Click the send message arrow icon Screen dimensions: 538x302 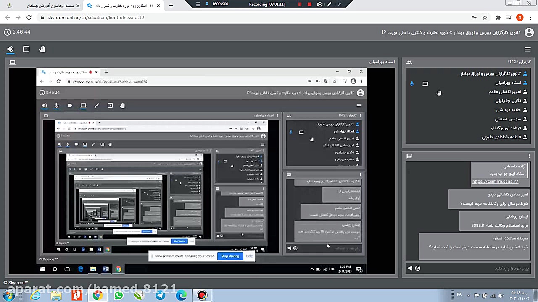tap(409, 268)
